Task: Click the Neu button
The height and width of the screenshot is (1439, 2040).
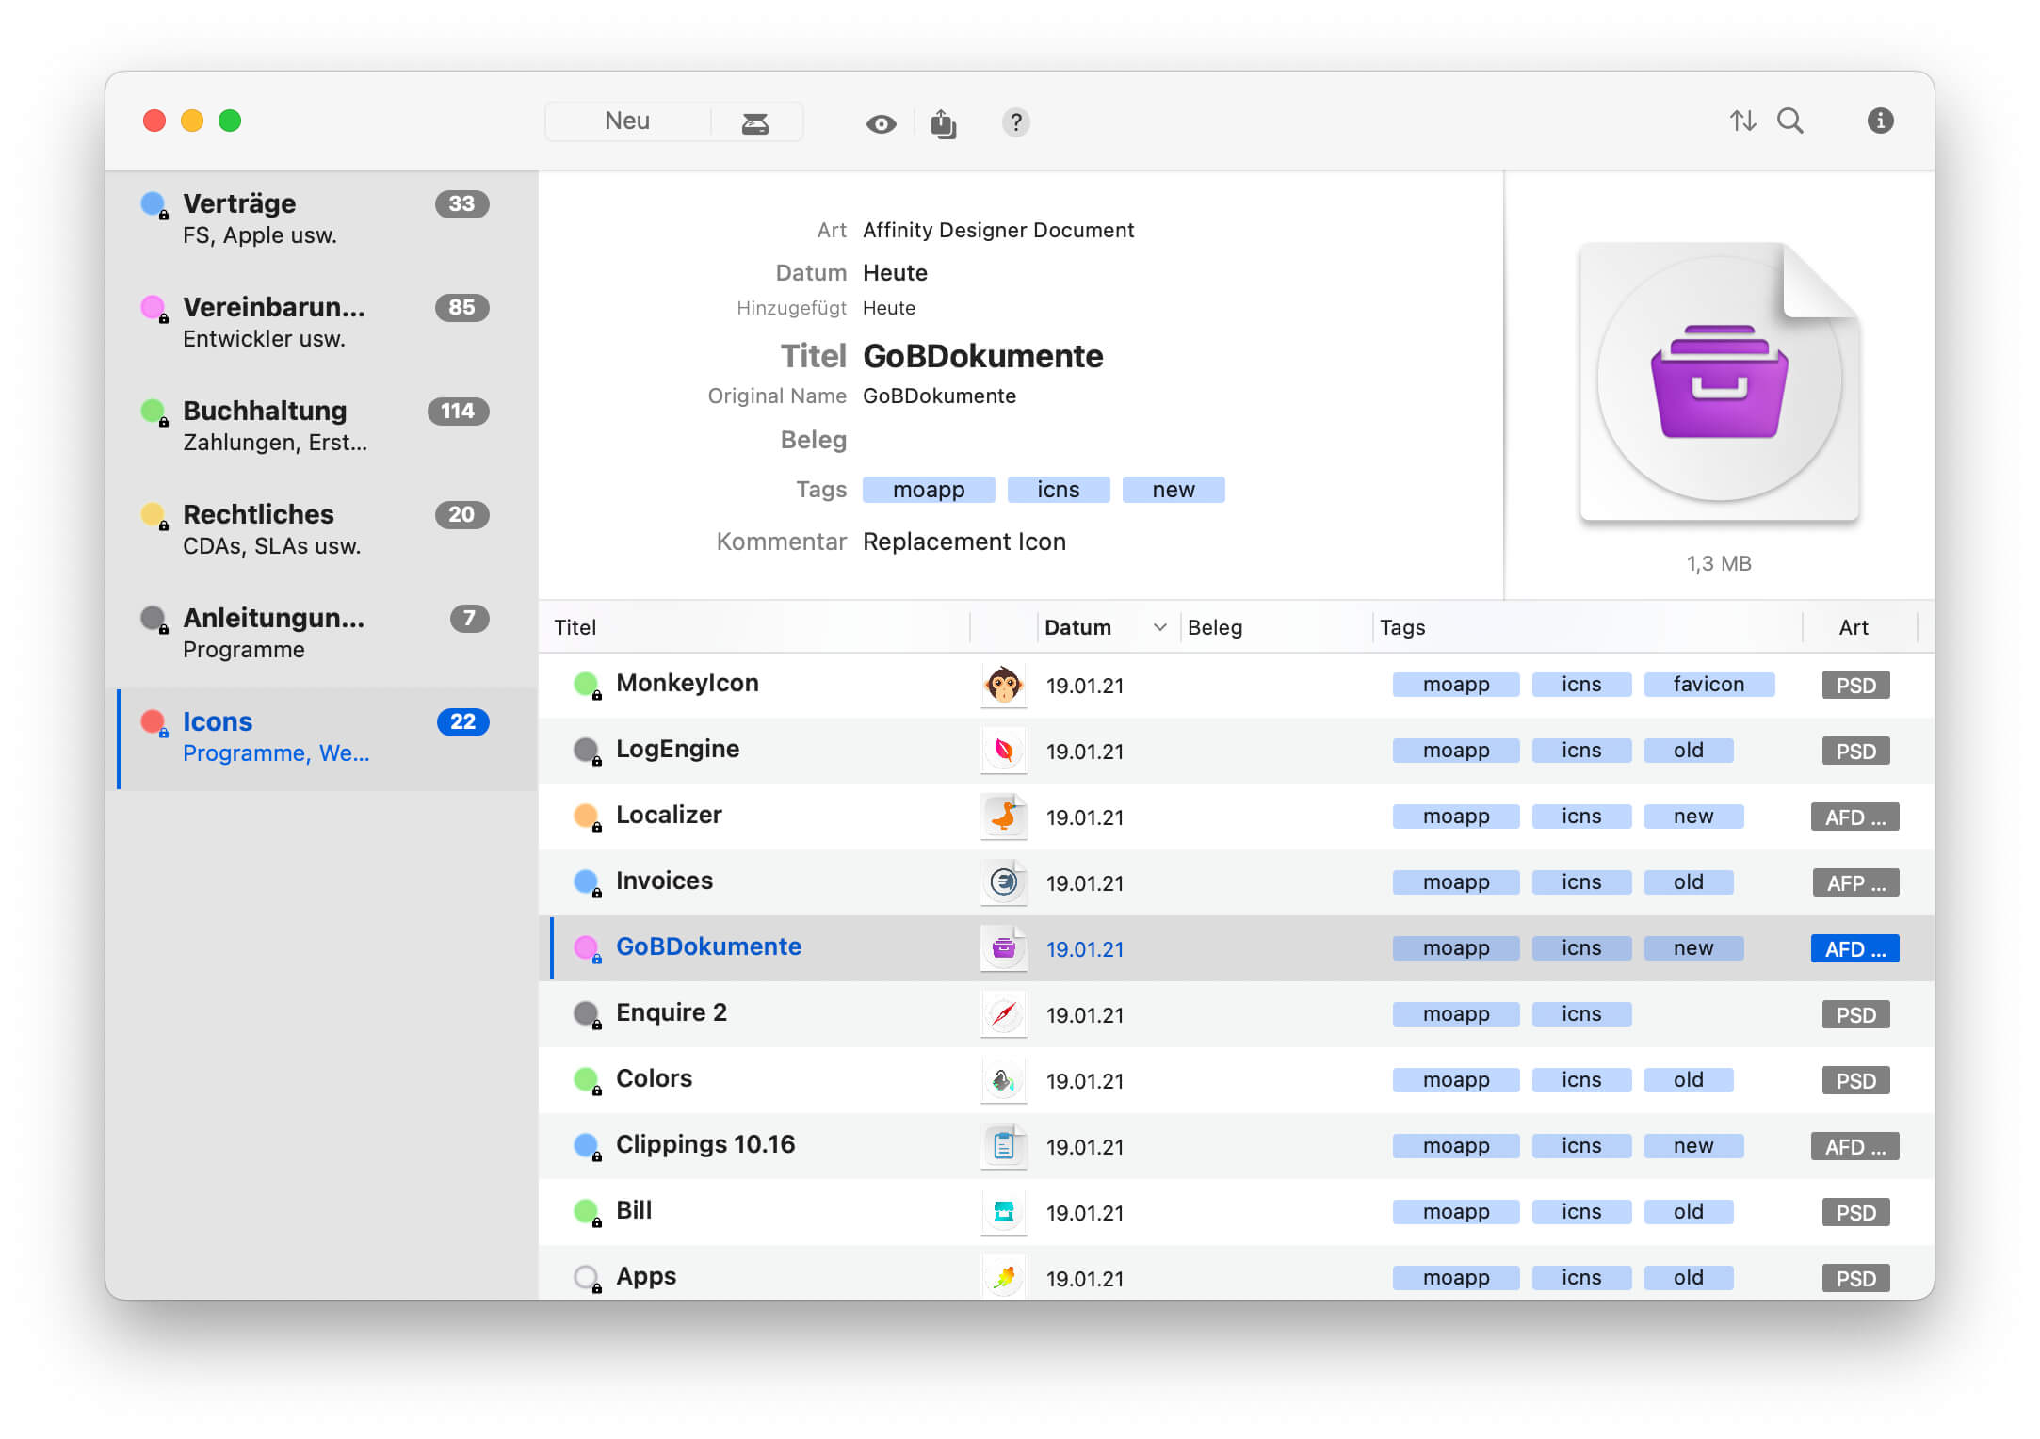Action: click(x=627, y=121)
